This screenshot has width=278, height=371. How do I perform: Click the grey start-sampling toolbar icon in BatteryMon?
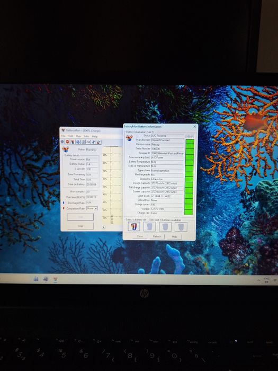tap(62, 142)
